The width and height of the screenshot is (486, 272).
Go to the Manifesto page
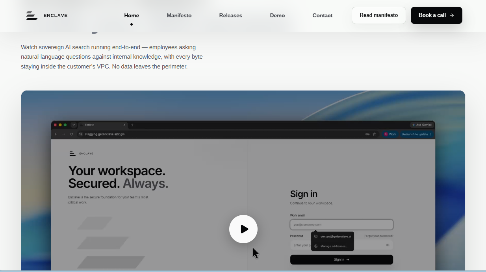(x=179, y=15)
